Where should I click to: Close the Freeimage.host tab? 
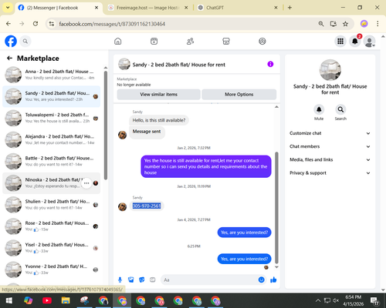tap(186, 8)
